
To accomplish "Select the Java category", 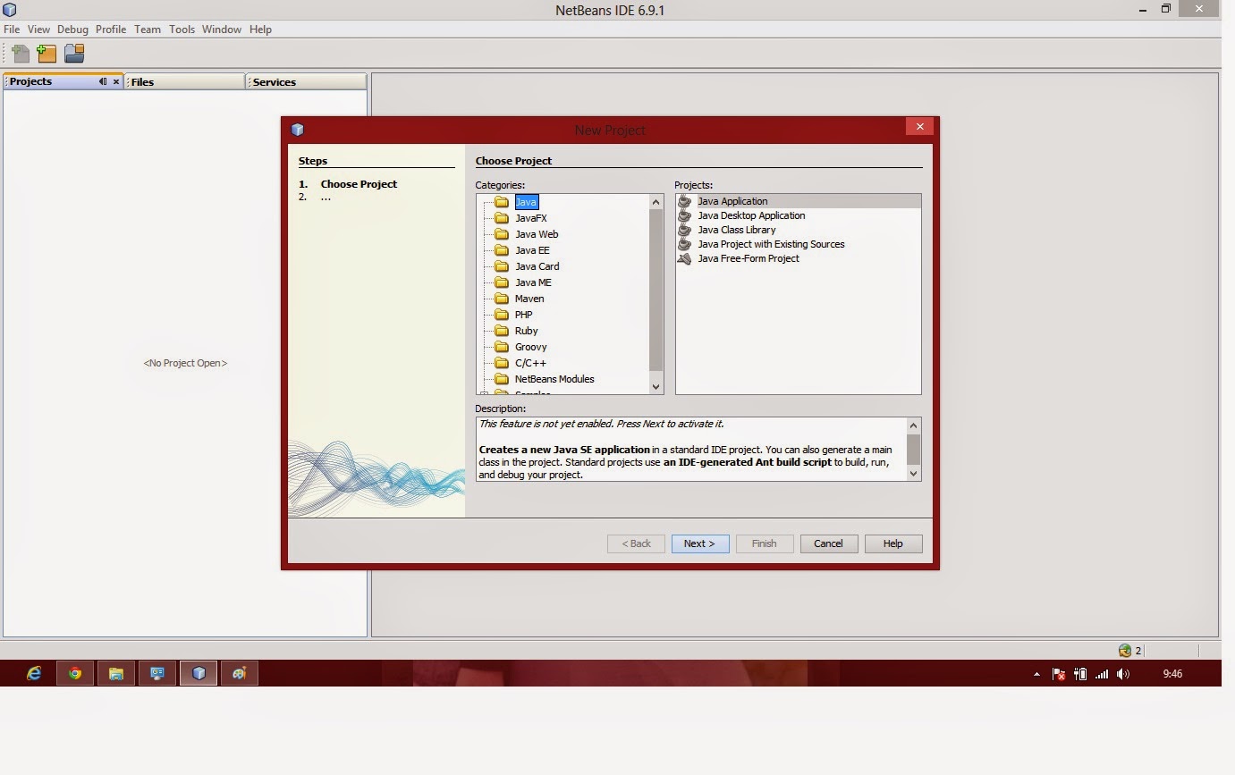I will coord(526,202).
